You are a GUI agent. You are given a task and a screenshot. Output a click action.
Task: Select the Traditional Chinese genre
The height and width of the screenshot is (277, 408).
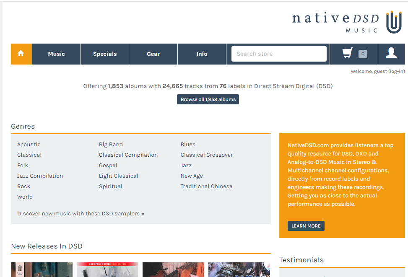click(x=206, y=186)
